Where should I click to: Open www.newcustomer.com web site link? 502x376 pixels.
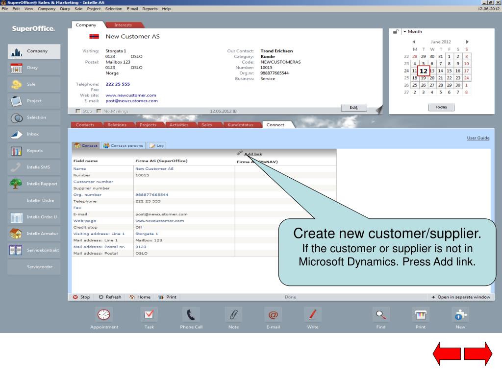(131, 95)
